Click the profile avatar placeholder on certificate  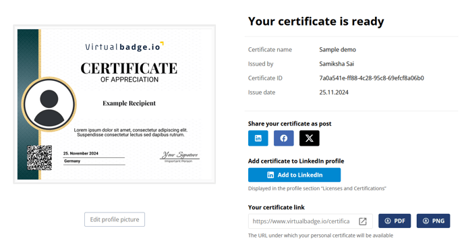pyautogui.click(x=49, y=104)
